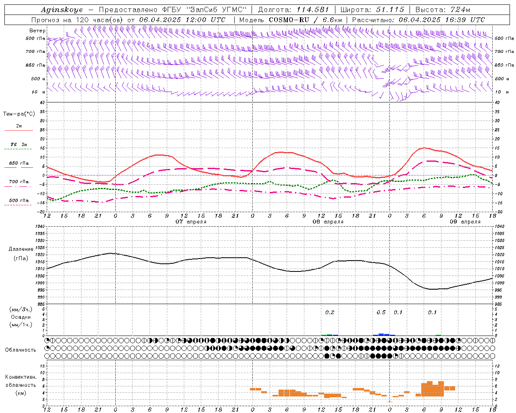Click the "Осадки" precipitation label
The height and width of the screenshot is (413, 516).
coord(21,317)
